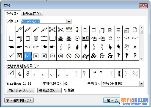Click the 插入(I) insert button
The image size is (151, 108).
(x=112, y=100)
